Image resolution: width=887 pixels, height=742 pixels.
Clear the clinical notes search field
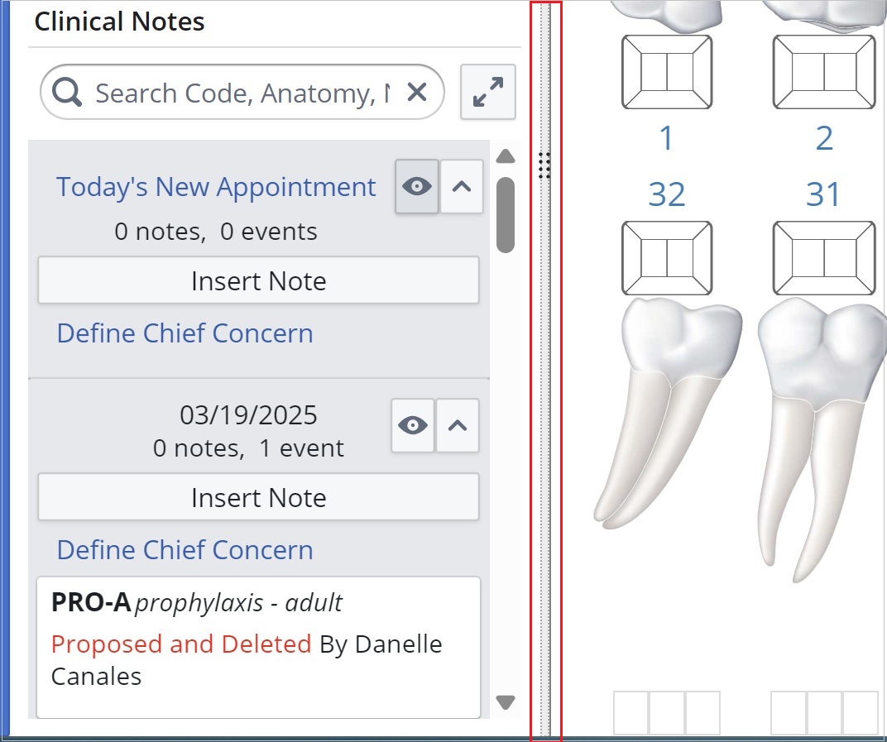(x=417, y=92)
